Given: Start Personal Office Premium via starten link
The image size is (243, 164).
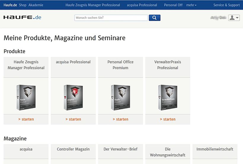Looking at the screenshot, I should 121,119.
